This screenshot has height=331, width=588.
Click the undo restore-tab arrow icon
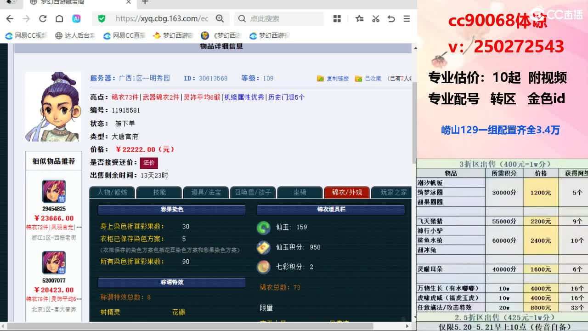click(391, 18)
